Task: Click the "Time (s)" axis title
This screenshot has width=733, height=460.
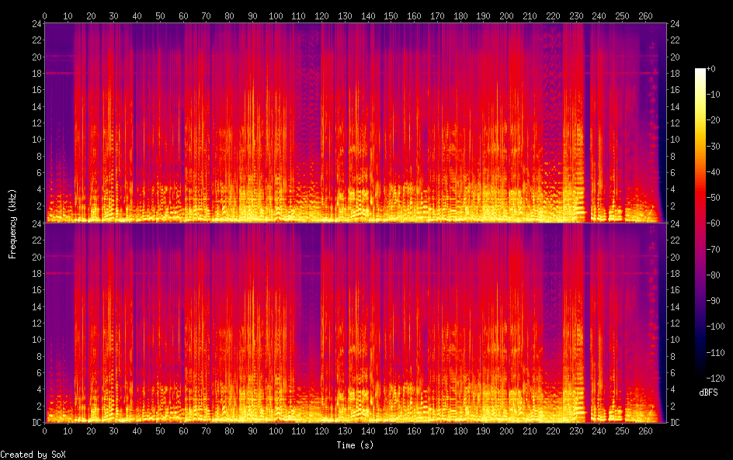Action: coord(355,445)
